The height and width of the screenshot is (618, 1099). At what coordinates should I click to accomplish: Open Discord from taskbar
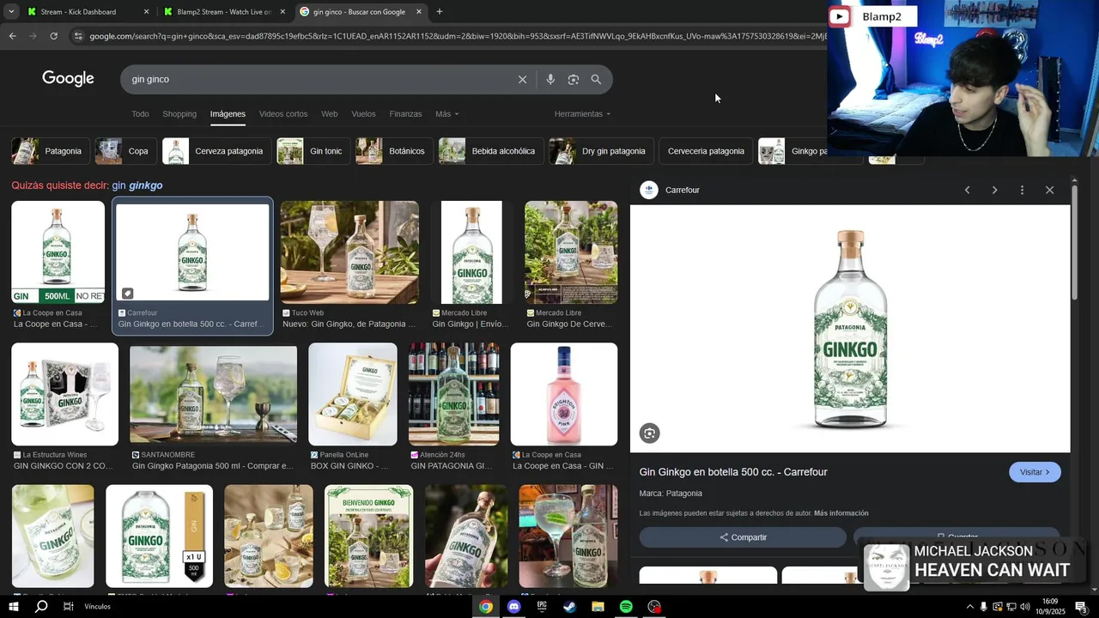[x=513, y=607]
